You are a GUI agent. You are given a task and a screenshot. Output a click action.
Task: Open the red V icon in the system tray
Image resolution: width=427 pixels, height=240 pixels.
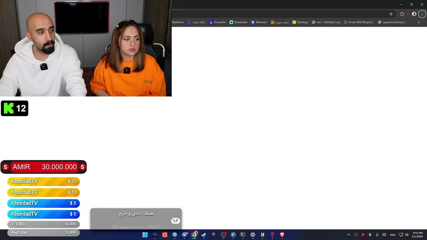coord(363,235)
